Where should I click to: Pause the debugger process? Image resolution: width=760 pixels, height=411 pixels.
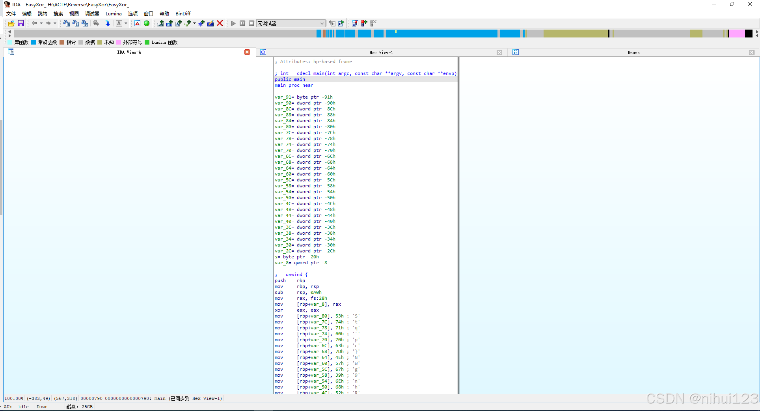[x=242, y=23]
